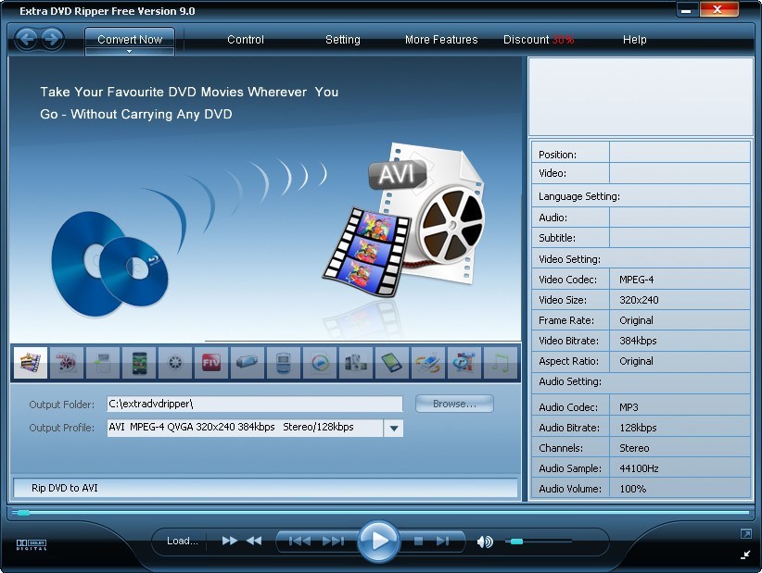Open the More Features menu

tap(441, 39)
